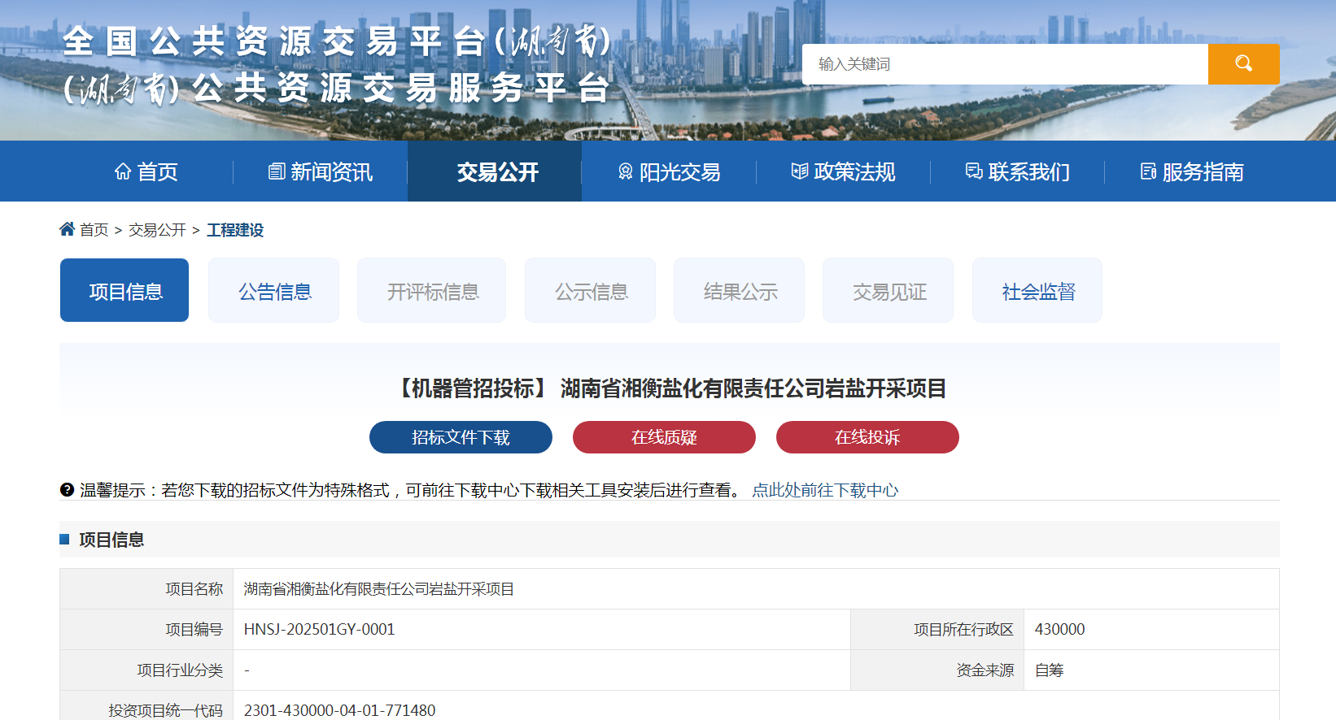The image size is (1336, 720).
Task: Click the 项目名称 label cell
Action: click(x=146, y=589)
